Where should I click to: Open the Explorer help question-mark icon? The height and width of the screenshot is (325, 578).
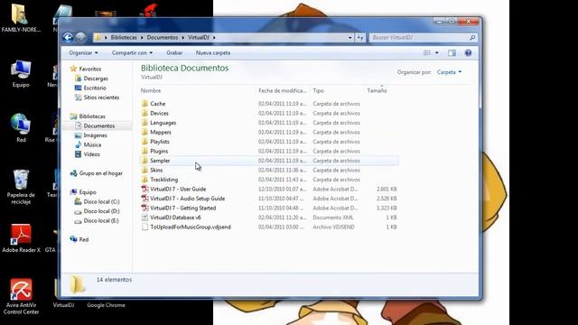coord(468,53)
